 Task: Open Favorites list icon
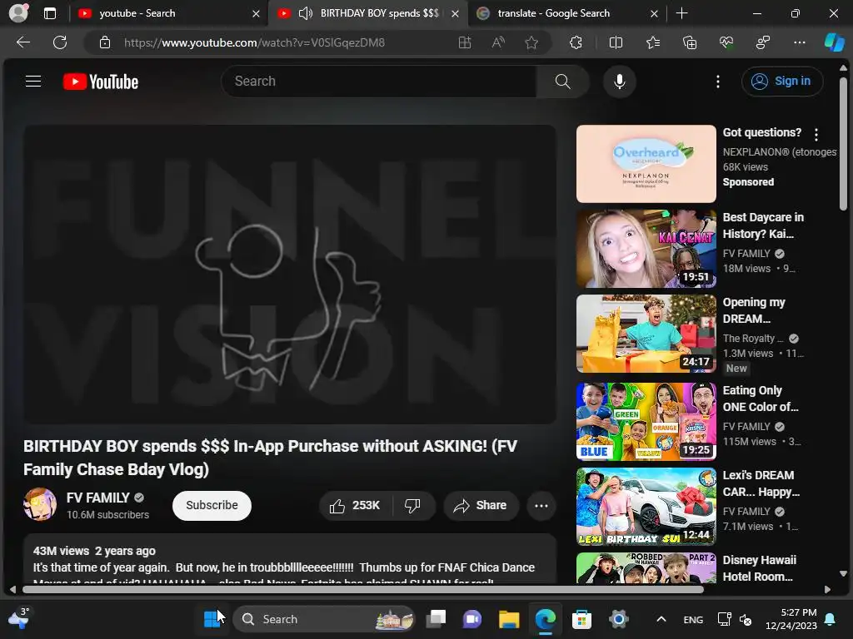653,42
